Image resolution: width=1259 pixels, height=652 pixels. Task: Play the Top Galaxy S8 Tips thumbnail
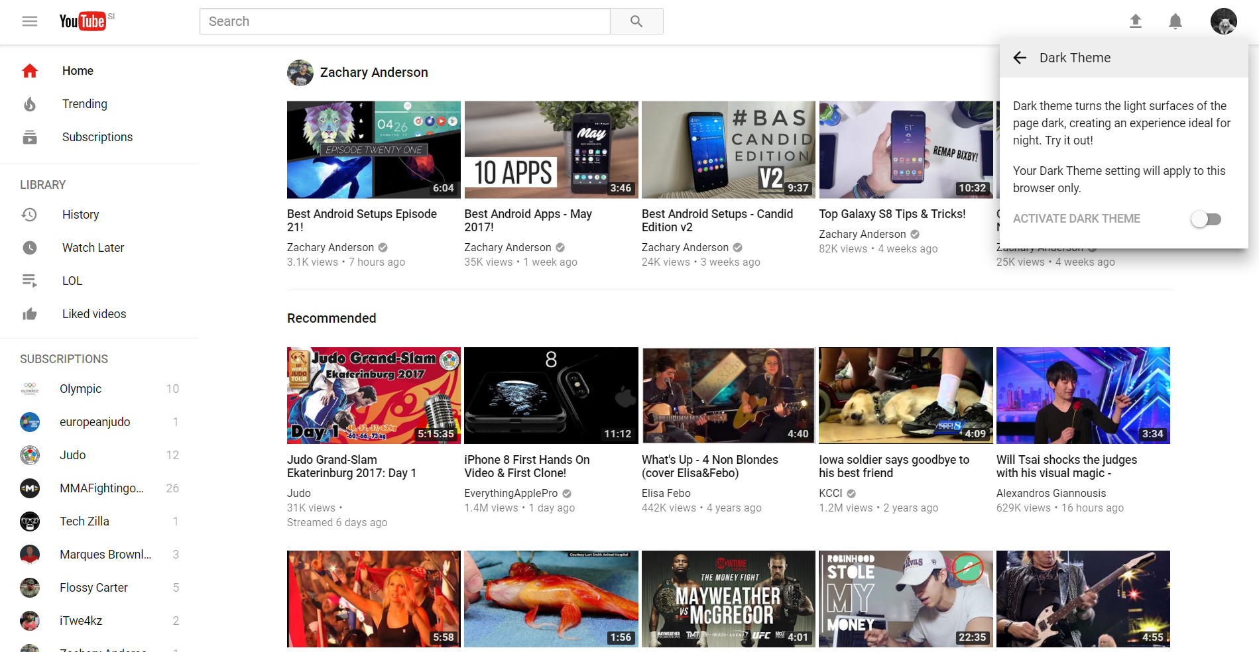906,149
